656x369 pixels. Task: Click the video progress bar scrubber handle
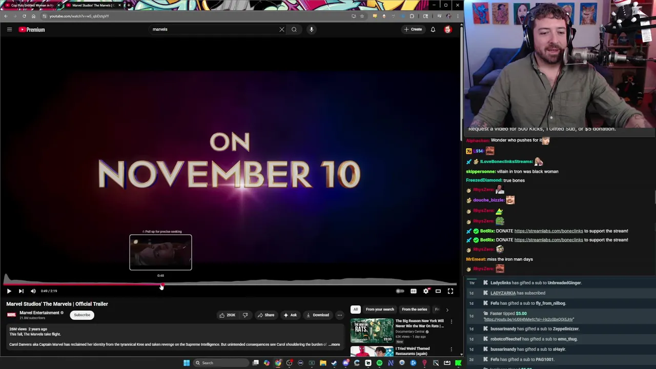[x=162, y=285]
